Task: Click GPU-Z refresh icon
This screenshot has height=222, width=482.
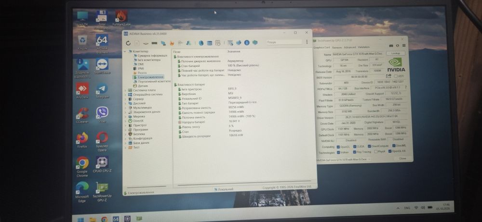Action: click(398, 45)
